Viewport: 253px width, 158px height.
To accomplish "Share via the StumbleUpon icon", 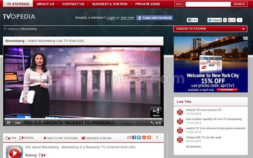I will (x=143, y=137).
